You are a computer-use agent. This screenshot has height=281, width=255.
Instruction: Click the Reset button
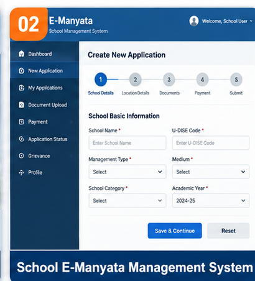(228, 231)
